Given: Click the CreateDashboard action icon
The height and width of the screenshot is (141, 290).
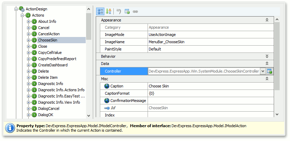Looking at the screenshot, I should (34, 65).
